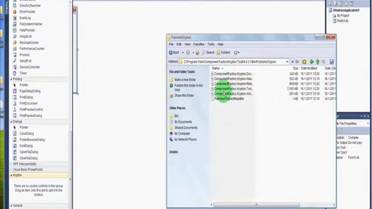Open the Help menu in Explorer
372x209 pixels.
(220, 44)
